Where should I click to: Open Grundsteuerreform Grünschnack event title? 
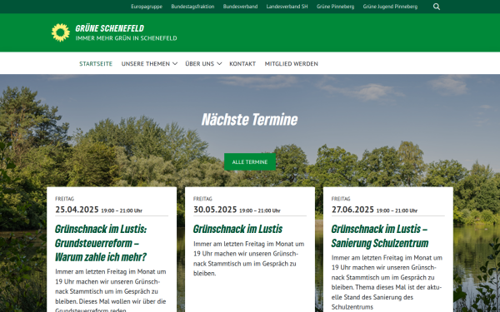(x=101, y=243)
